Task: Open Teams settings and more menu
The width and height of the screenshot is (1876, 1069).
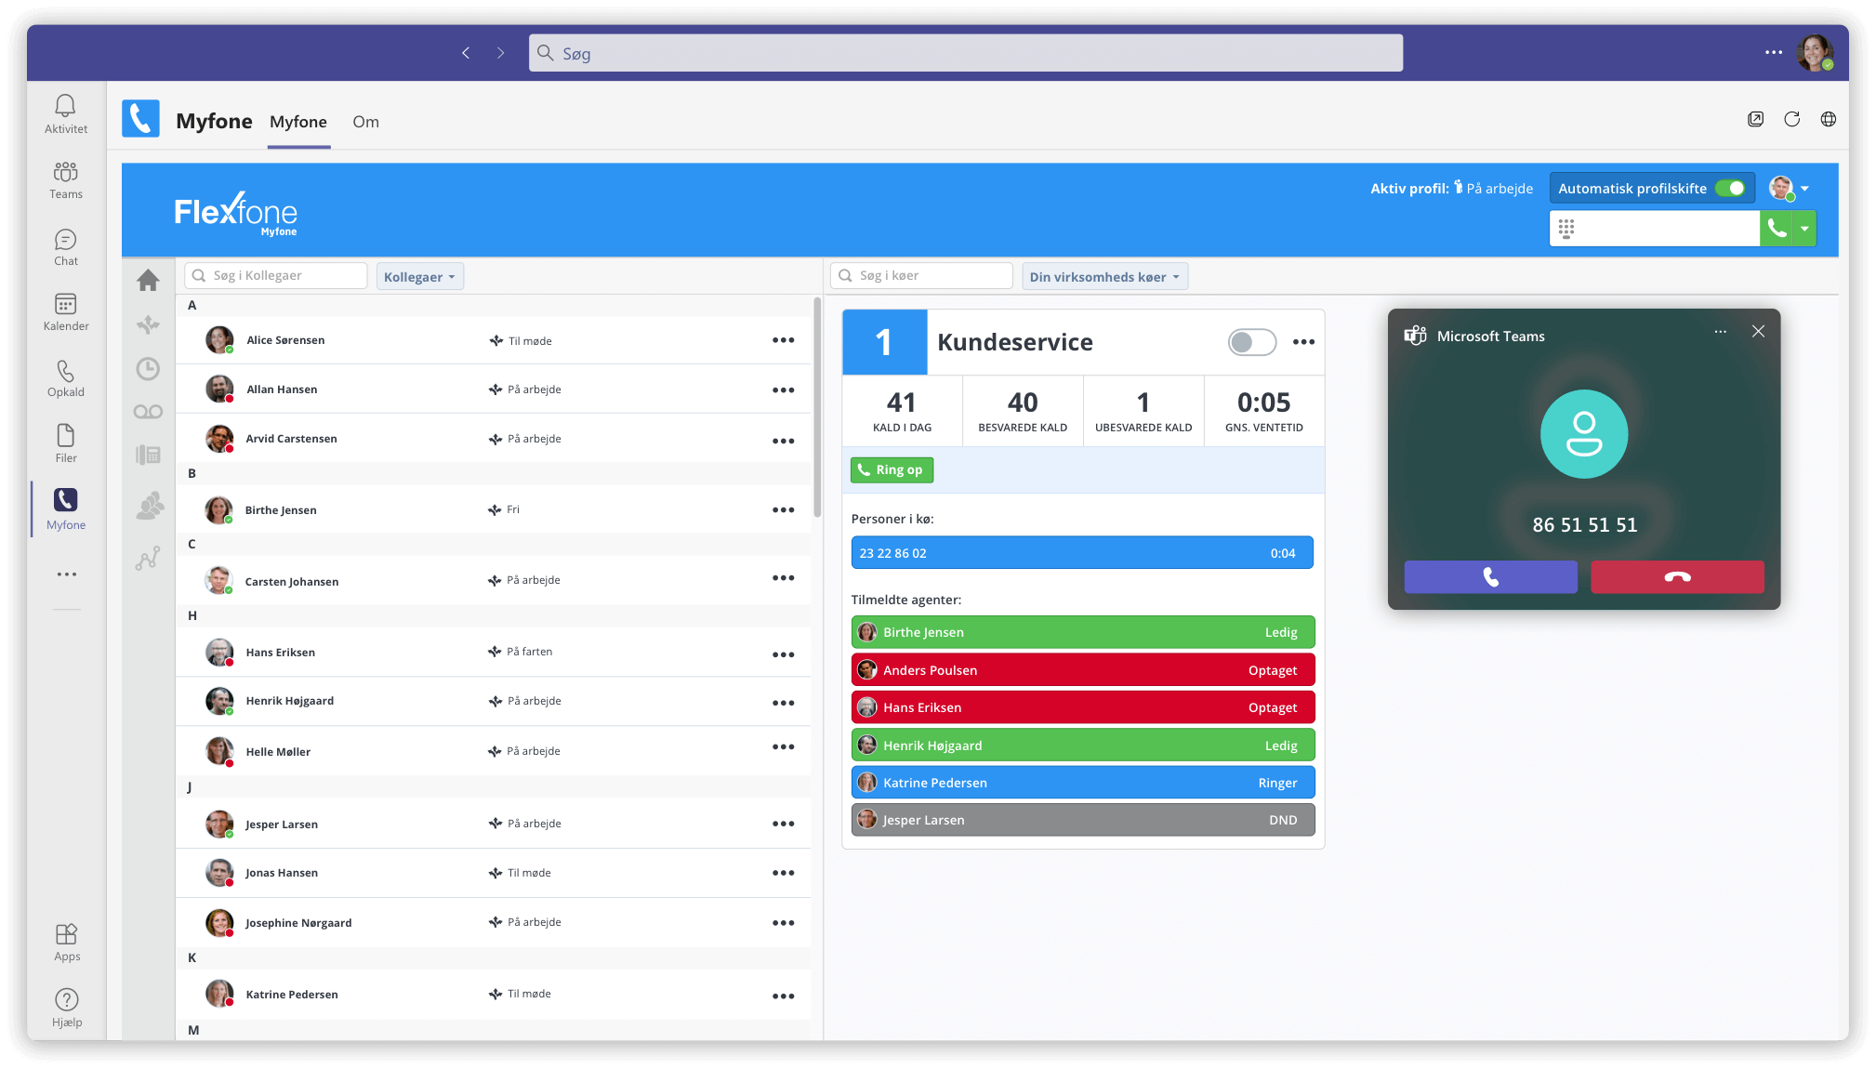Action: tap(1773, 53)
